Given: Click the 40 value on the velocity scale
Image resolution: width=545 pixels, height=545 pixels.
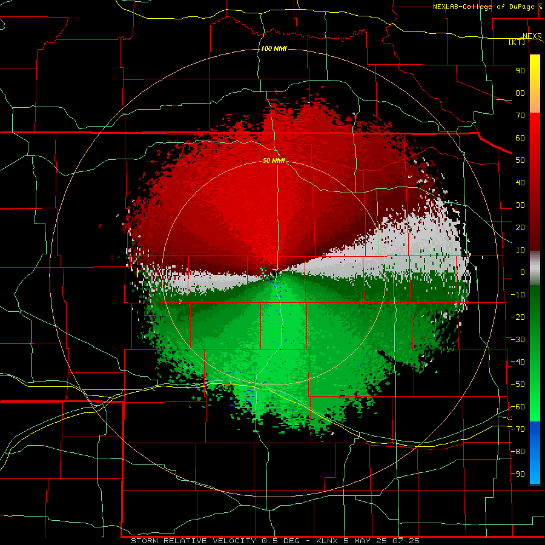Looking at the screenshot, I should click(x=520, y=183).
